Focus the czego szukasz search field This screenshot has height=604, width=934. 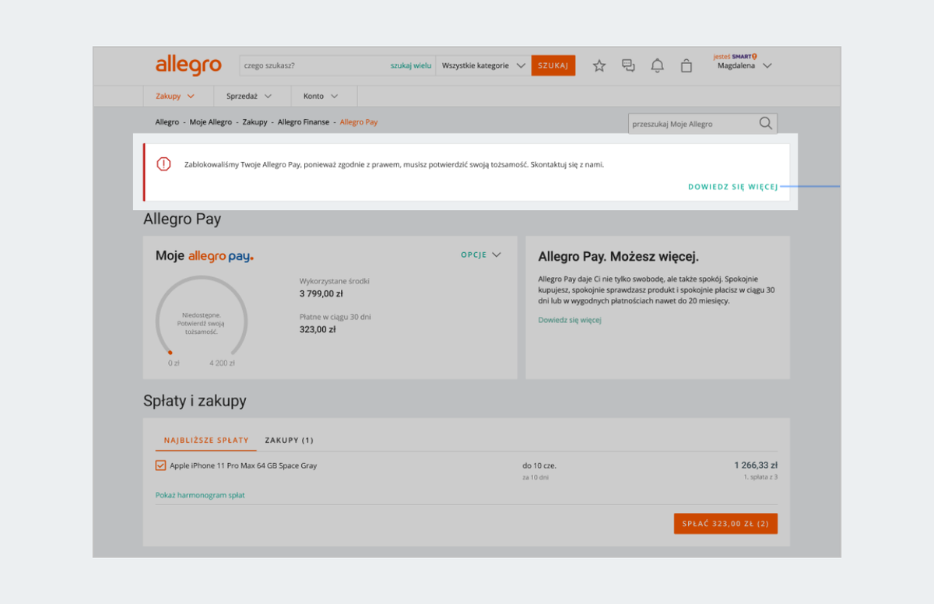click(314, 65)
